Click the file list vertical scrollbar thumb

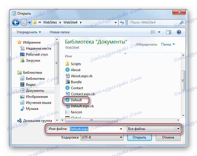183,81
